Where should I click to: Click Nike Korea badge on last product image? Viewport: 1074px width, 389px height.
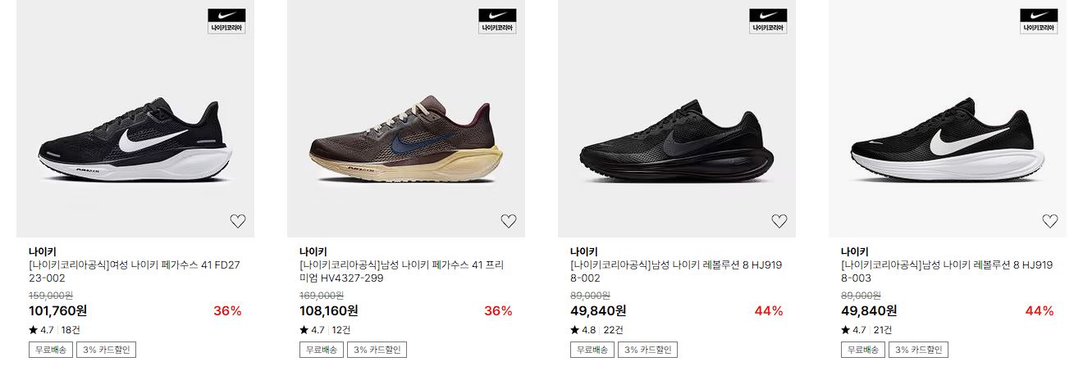coord(1039,21)
